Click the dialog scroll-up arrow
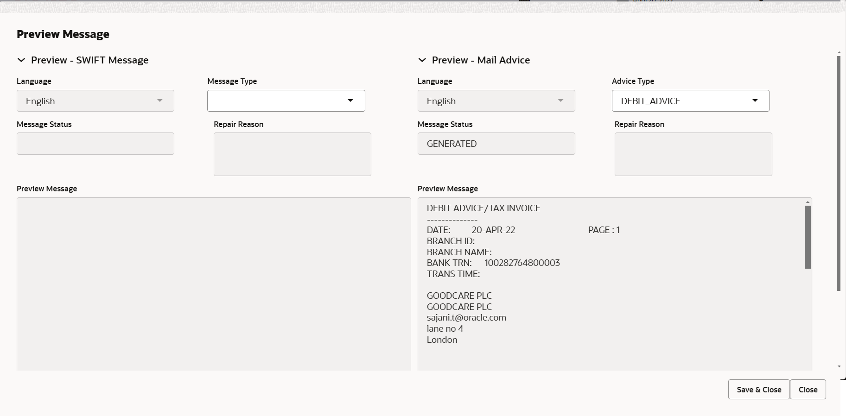 tap(839, 53)
